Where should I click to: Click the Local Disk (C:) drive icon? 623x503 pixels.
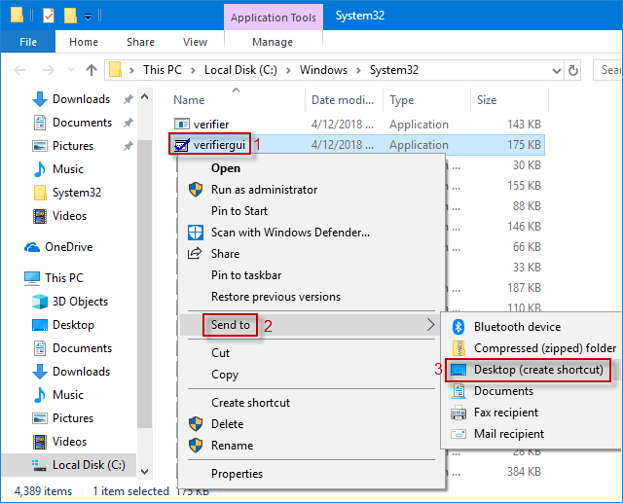click(x=39, y=465)
